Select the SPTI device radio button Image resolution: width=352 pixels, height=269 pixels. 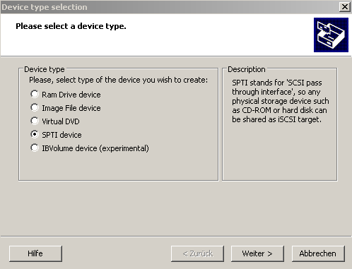pos(35,135)
